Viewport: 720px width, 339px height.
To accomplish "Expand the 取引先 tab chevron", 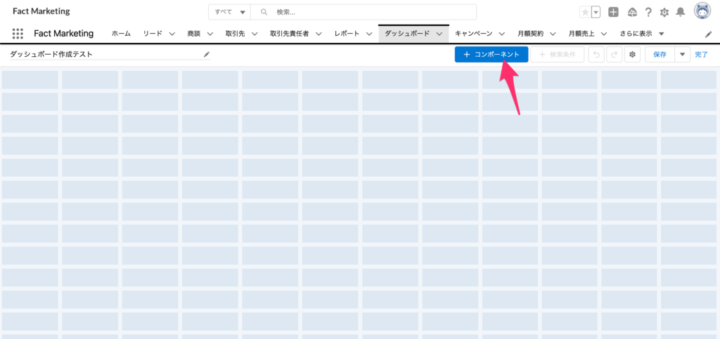I will (x=255, y=34).
